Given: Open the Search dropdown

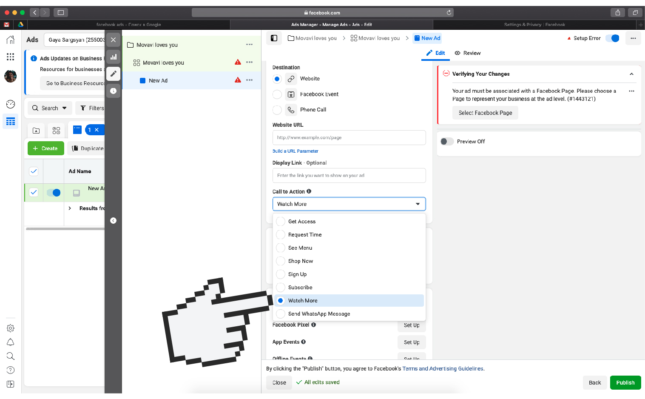Looking at the screenshot, I should [x=49, y=108].
